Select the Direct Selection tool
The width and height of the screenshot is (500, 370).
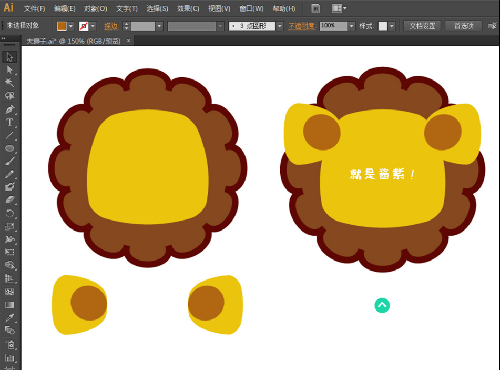coord(9,69)
